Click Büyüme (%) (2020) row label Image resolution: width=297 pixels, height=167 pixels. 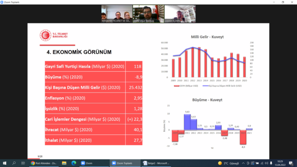64,77
